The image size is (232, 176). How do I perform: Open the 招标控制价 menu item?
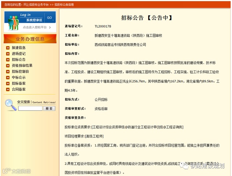(20, 72)
